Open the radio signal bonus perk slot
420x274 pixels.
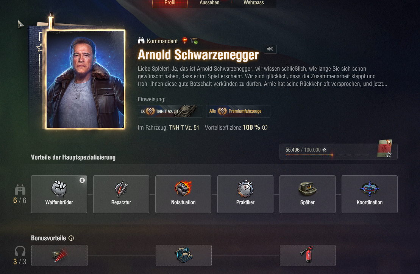tap(59, 255)
